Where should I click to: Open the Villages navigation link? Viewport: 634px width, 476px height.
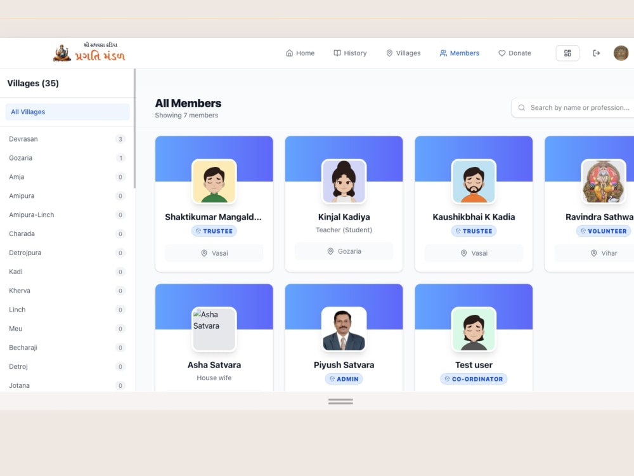point(403,53)
